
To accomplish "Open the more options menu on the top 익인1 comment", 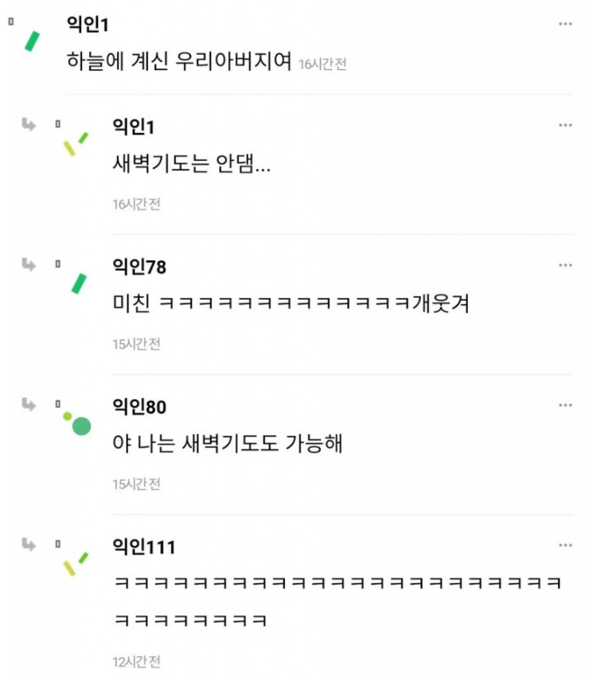I will point(565,24).
